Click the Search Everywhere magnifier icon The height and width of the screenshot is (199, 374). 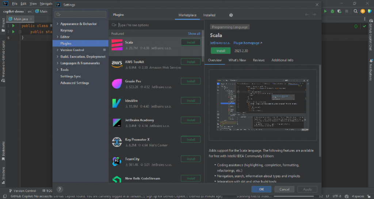click(x=355, y=11)
